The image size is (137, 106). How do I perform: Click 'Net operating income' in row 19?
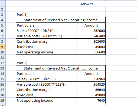point(46,100)
